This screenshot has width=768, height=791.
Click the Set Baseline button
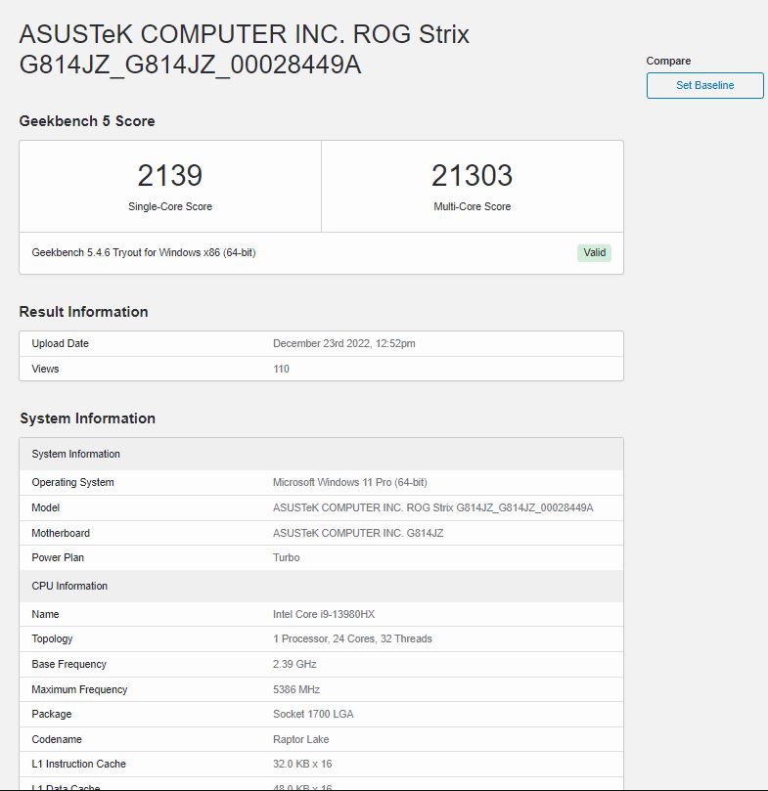click(x=704, y=85)
